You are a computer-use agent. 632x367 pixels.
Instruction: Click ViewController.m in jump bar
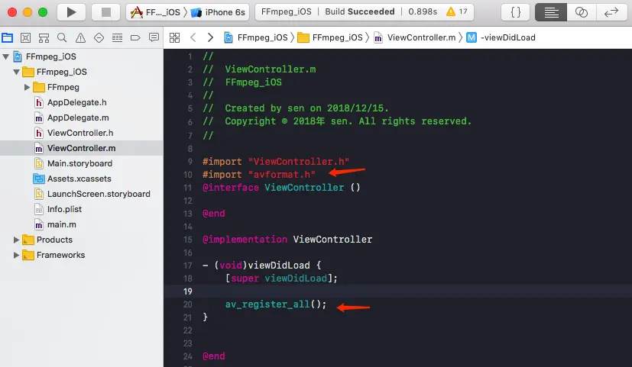pyautogui.click(x=415, y=38)
